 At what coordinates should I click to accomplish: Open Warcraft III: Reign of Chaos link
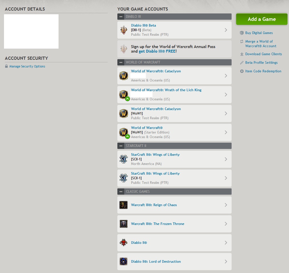coord(154,205)
